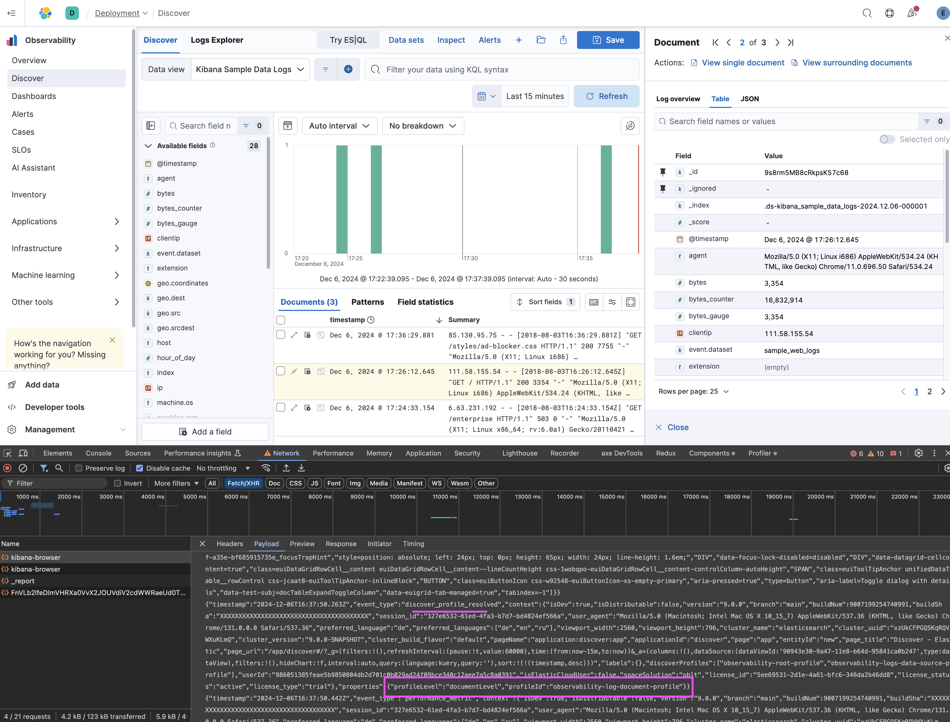The height and width of the screenshot is (722, 950).
Task: Enable the Preserve log checkbox
Action: (79, 468)
